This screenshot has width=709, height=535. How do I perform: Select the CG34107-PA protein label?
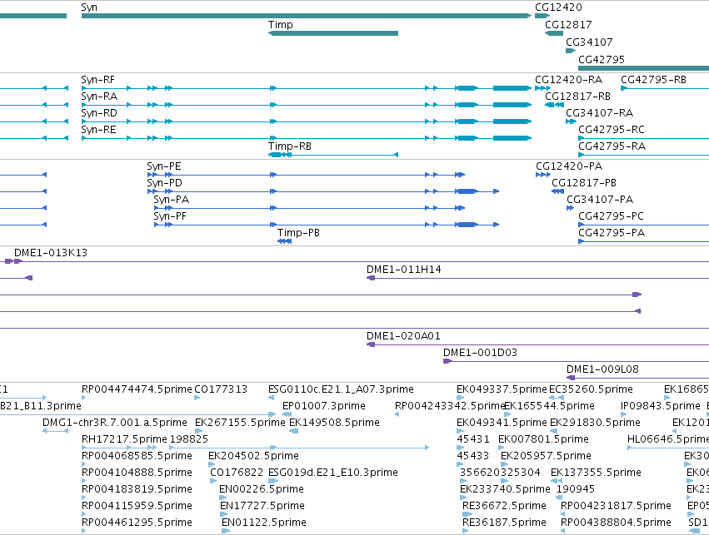point(600,200)
